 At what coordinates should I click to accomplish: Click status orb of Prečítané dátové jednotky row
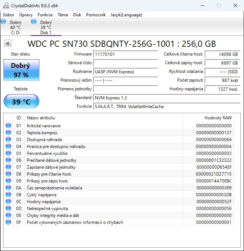[8, 160]
